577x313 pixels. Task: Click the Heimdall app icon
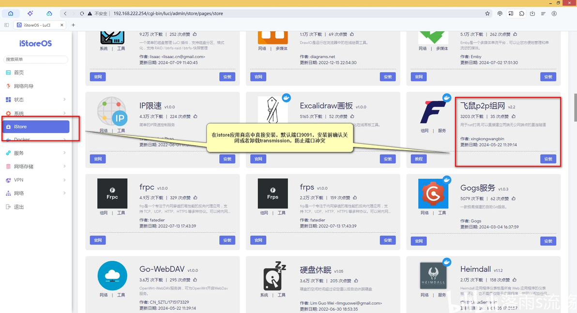(x=433, y=276)
